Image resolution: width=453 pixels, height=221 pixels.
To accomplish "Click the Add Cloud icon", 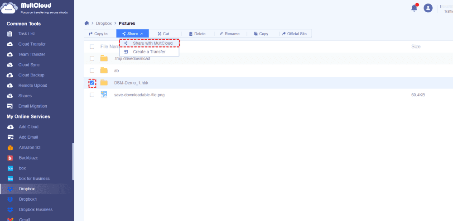I will coord(10,127).
